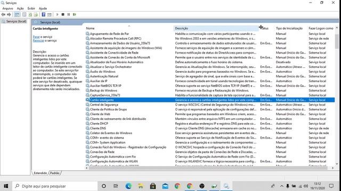Toggle the Show/Hide Console Tree toolbar icon
The image size is (341, 191).
(17, 14)
